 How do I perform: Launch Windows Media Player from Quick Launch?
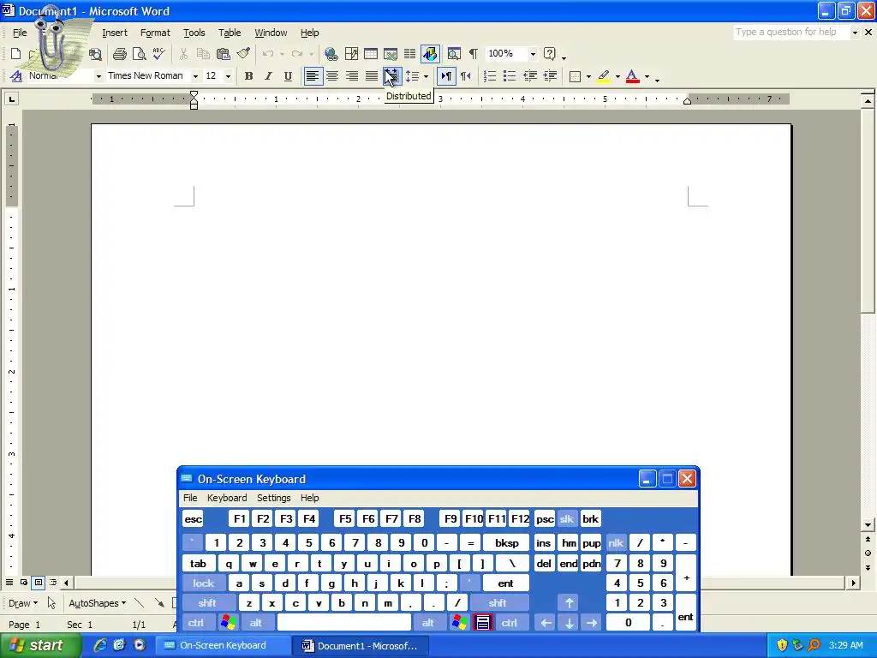[140, 645]
